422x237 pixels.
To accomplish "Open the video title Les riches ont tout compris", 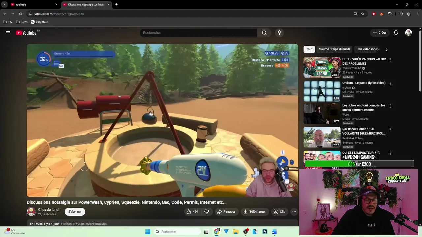I will (x=364, y=108).
